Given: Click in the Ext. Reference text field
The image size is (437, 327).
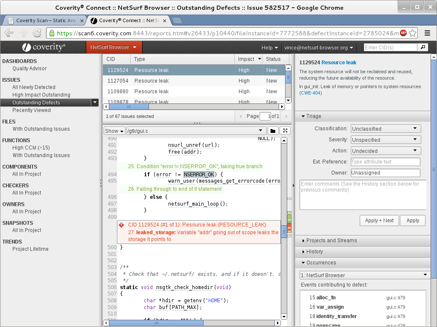Looking at the screenshot, I should 385,161.
